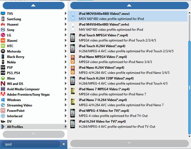The height and width of the screenshot is (149, 191).
Task: Click the Windows logo icon
Action: [x=3, y=100]
